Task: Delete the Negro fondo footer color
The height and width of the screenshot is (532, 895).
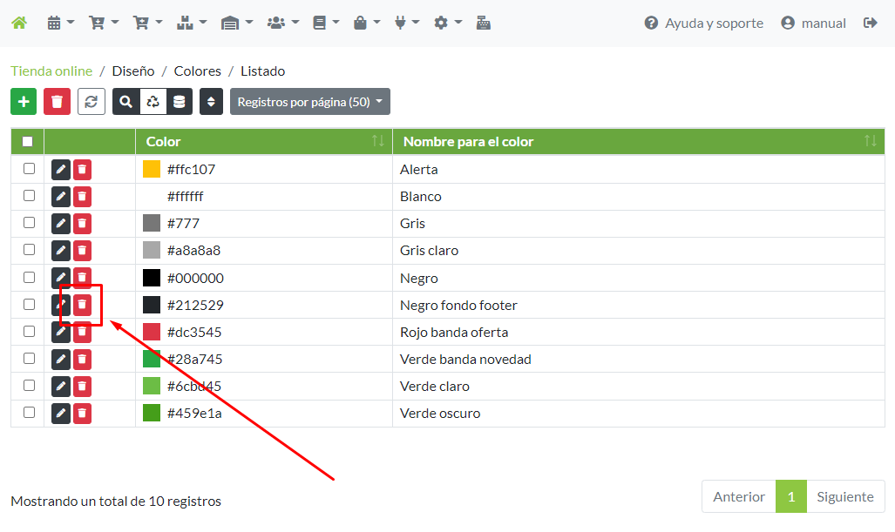Action: pos(82,305)
